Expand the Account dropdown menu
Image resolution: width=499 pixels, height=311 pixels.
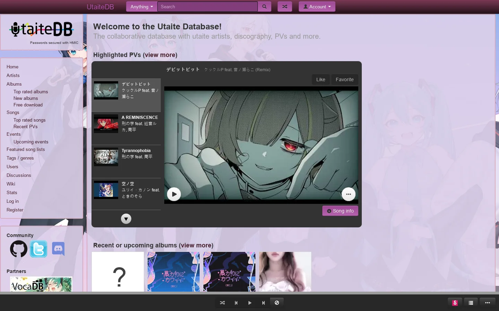(317, 7)
